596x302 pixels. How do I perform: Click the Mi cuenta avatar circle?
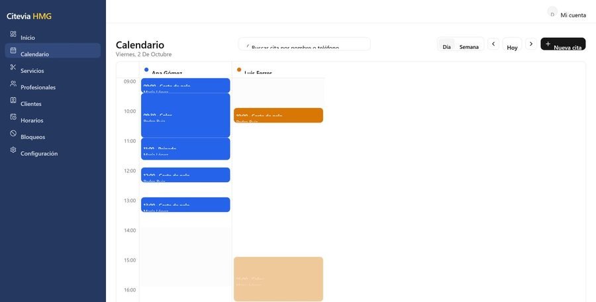click(552, 12)
